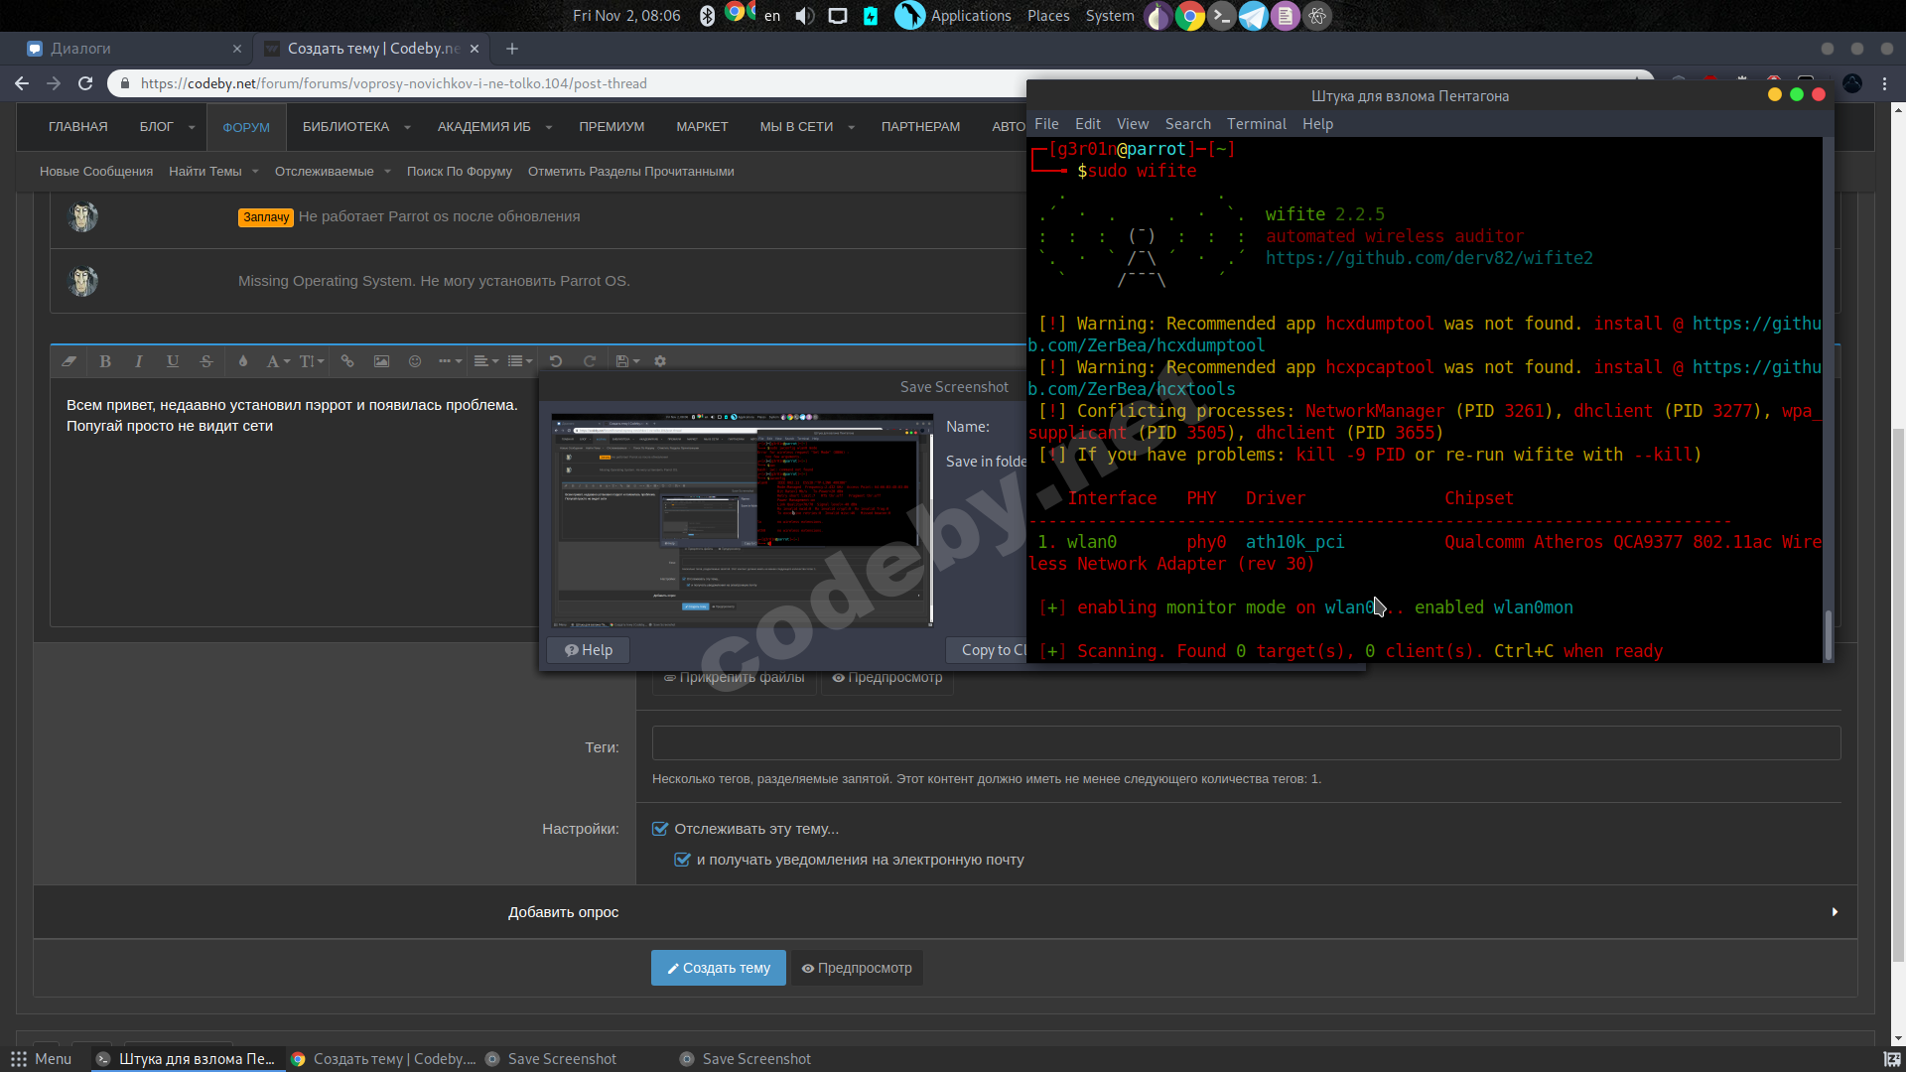Insert a link via chain icon
The image size is (1906, 1072).
347,361
